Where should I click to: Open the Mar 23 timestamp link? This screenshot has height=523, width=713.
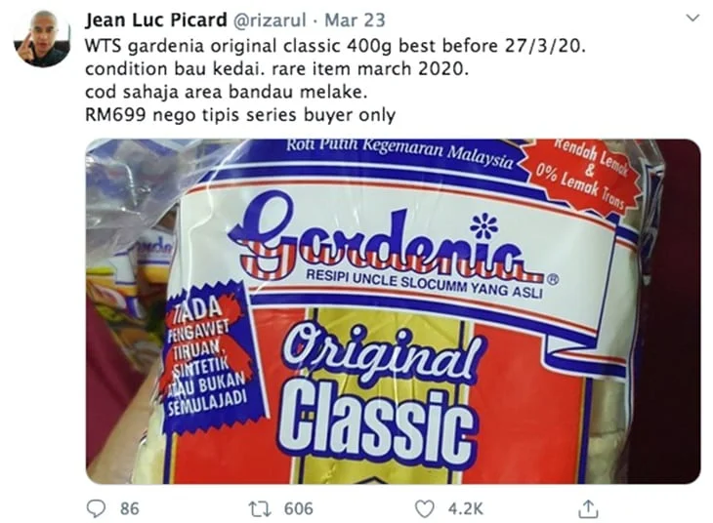(x=355, y=20)
